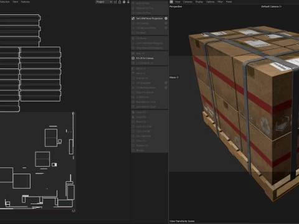The width and height of the screenshot is (299, 224).
Task: Click the Cycle UV CW icon
Action: click(133, 131)
